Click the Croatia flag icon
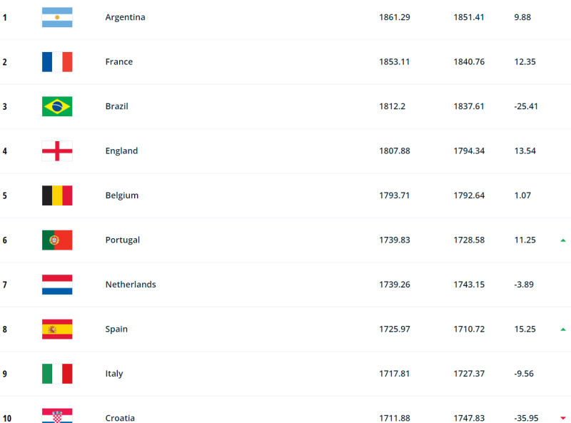 click(57, 416)
